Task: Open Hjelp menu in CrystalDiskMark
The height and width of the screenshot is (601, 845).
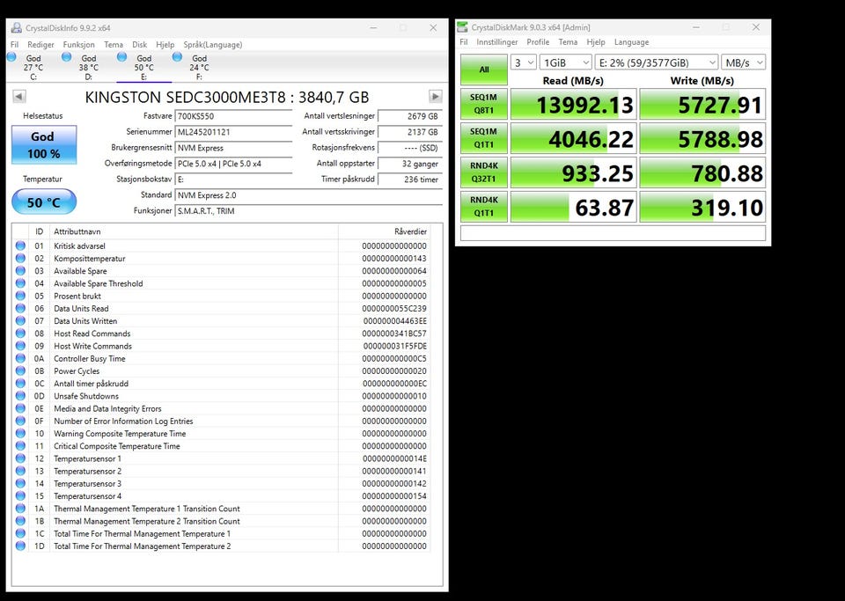Action: 596,42
